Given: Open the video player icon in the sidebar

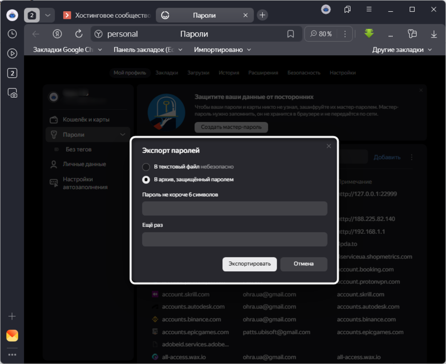Looking at the screenshot, I should [x=12, y=54].
